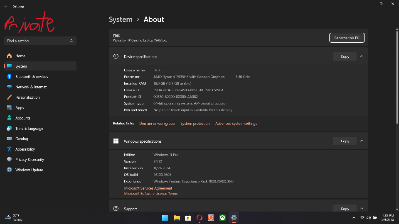Click the Wi-Fi tray icon

(x=362, y=218)
